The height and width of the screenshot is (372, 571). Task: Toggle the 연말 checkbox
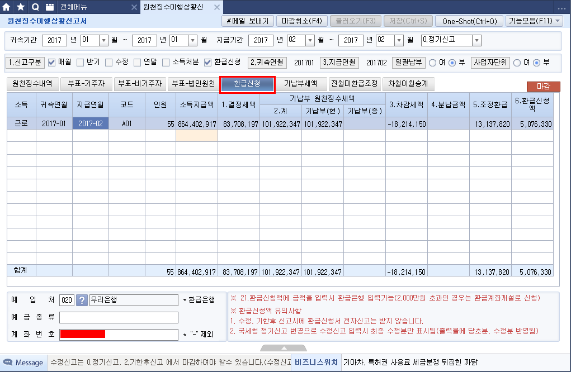point(137,63)
